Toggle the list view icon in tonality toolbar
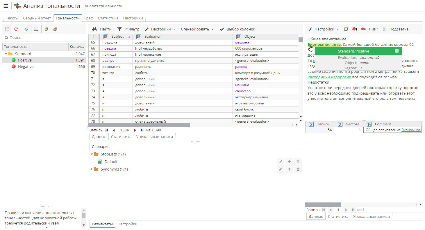 tap(36, 29)
